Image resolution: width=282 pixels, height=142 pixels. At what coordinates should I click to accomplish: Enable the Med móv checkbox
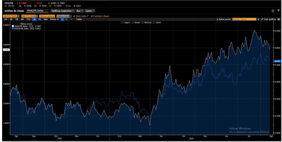click(x=74, y=16)
